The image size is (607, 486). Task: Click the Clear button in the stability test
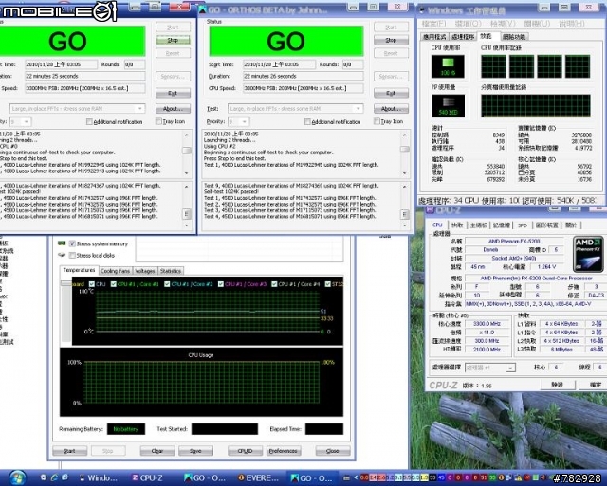pyautogui.click(x=156, y=451)
